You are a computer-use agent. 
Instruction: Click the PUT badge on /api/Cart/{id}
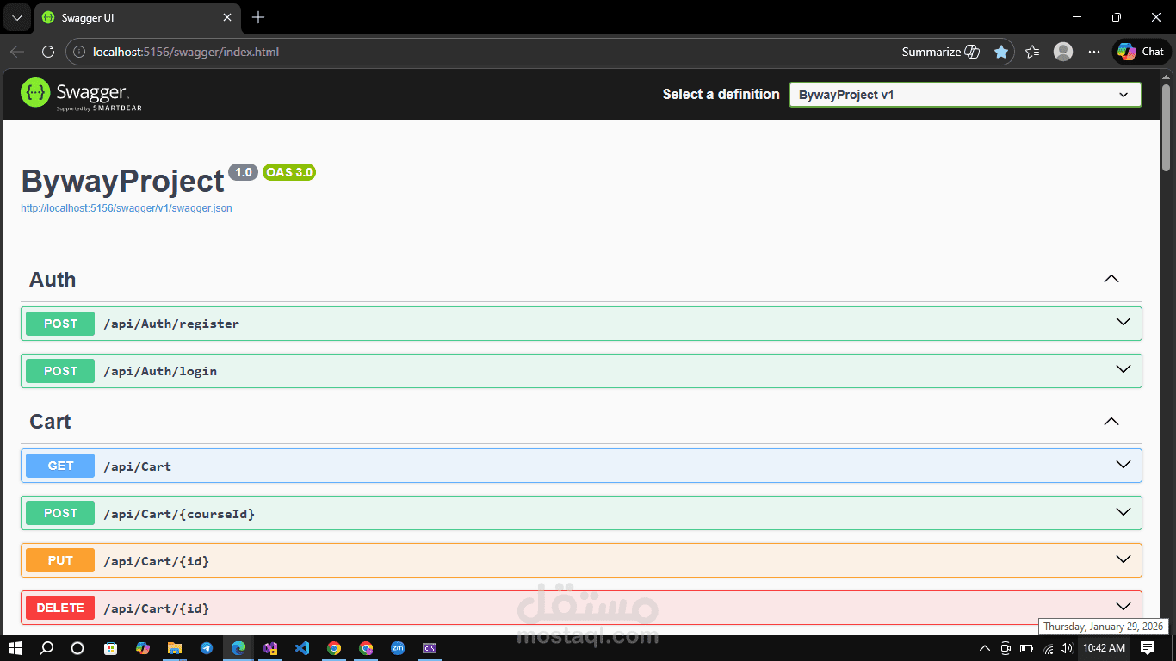coord(59,560)
